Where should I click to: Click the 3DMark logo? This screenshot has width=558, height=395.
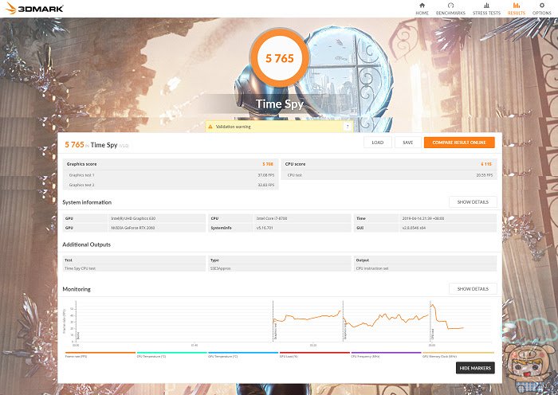(34, 9)
